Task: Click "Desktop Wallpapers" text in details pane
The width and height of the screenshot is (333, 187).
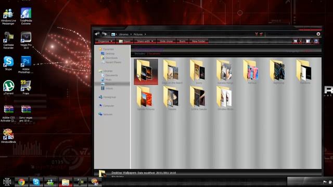Action: (x=124, y=173)
